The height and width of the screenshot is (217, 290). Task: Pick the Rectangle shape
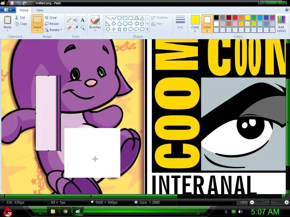pyautogui.click(x=125, y=18)
